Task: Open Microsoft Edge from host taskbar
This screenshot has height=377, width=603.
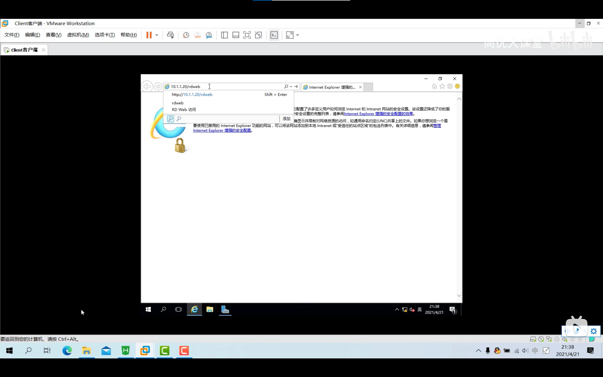Action: pyautogui.click(x=67, y=351)
